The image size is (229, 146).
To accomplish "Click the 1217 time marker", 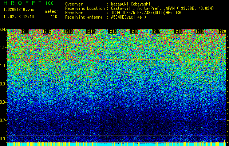I will coord(156,31).
